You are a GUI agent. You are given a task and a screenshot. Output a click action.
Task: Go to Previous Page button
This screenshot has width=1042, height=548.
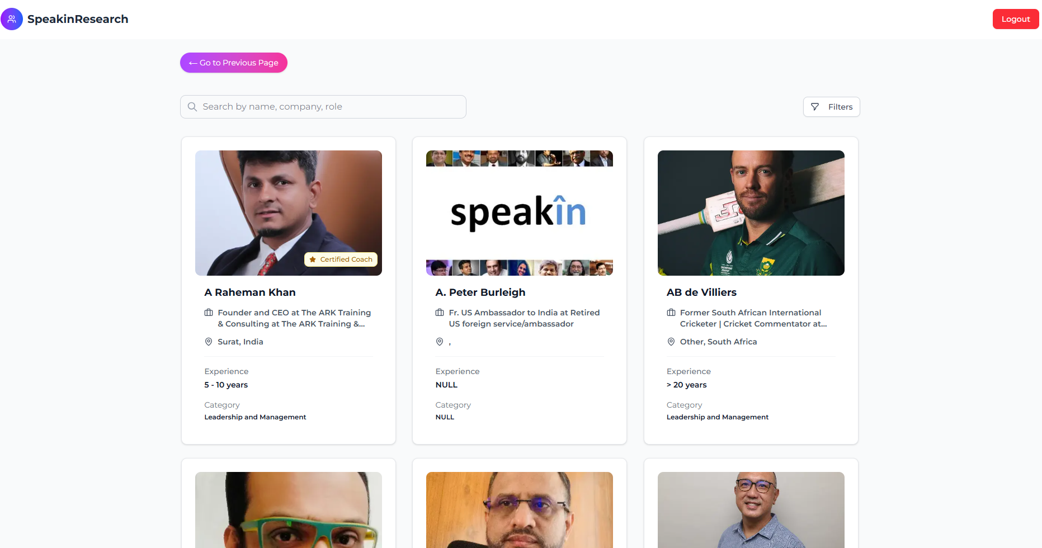234,63
